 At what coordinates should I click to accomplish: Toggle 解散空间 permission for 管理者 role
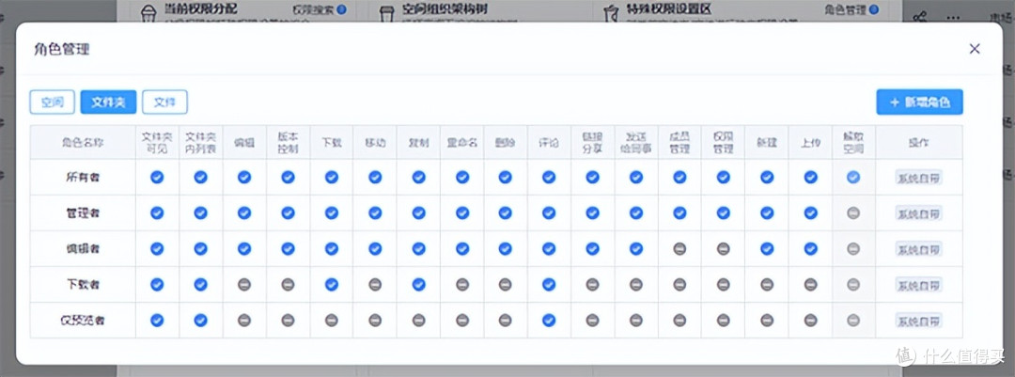pos(853,213)
